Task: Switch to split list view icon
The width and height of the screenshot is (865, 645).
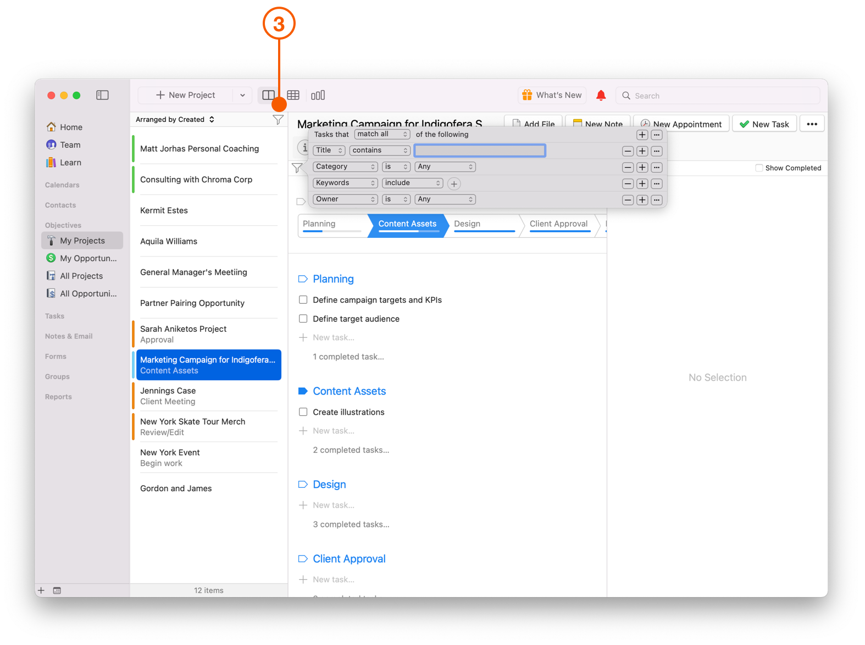Action: point(268,95)
